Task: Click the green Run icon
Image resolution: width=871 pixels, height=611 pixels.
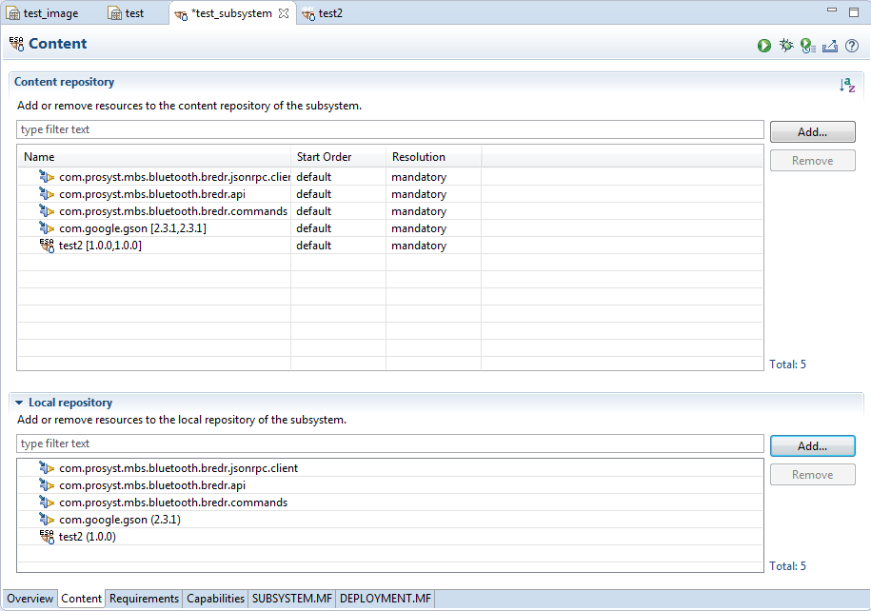Action: pos(764,45)
